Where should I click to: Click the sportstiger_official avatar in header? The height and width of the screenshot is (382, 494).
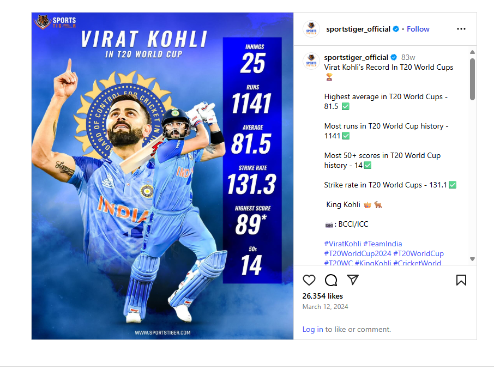click(x=311, y=29)
